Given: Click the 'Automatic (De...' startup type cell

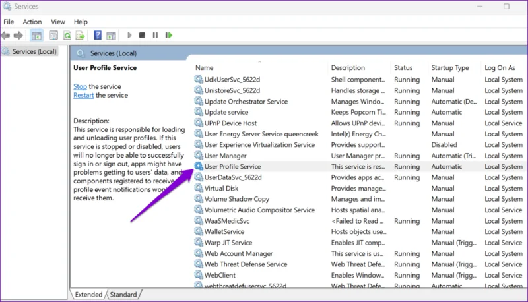Looking at the screenshot, I should pyautogui.click(x=454, y=102).
